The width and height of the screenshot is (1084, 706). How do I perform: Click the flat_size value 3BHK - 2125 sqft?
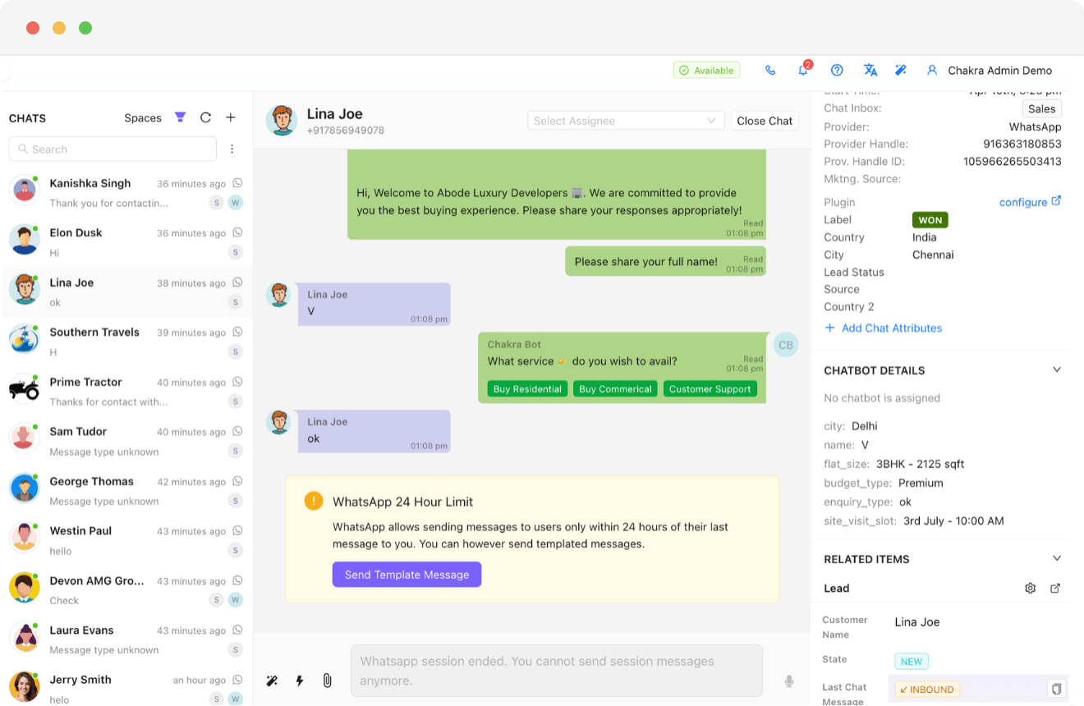[x=920, y=465]
